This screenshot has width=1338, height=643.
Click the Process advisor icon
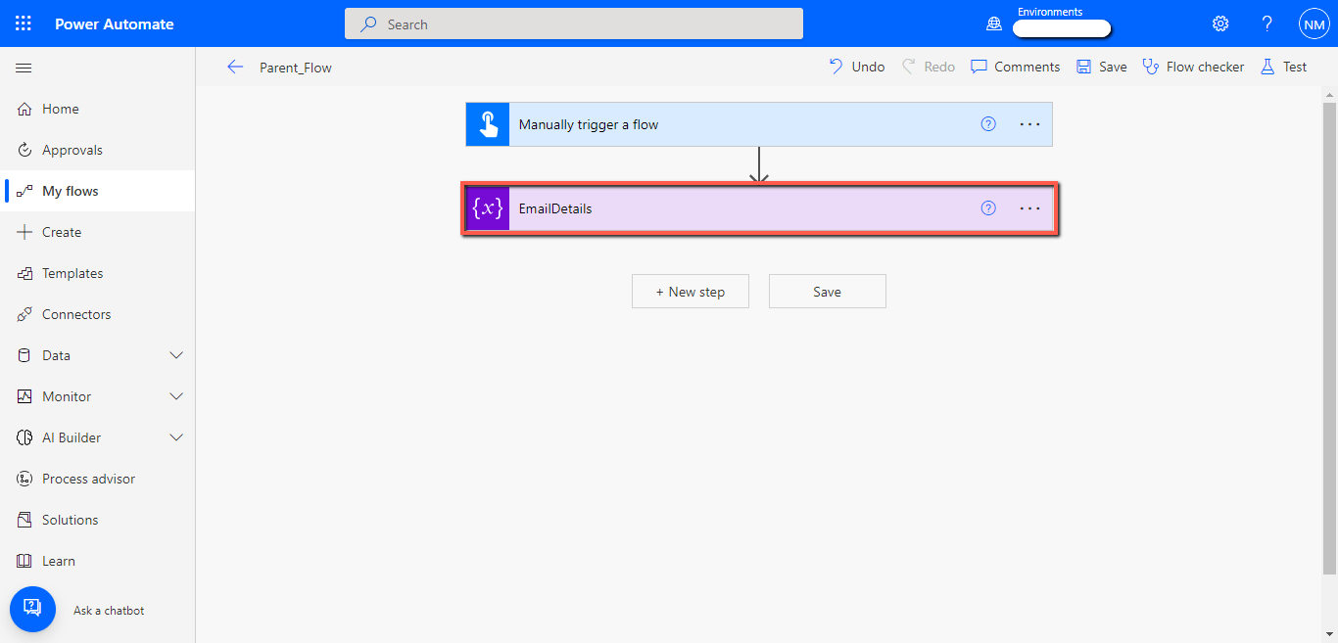click(25, 479)
